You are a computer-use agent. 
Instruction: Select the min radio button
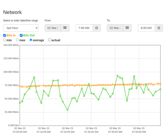(x=4, y=40)
